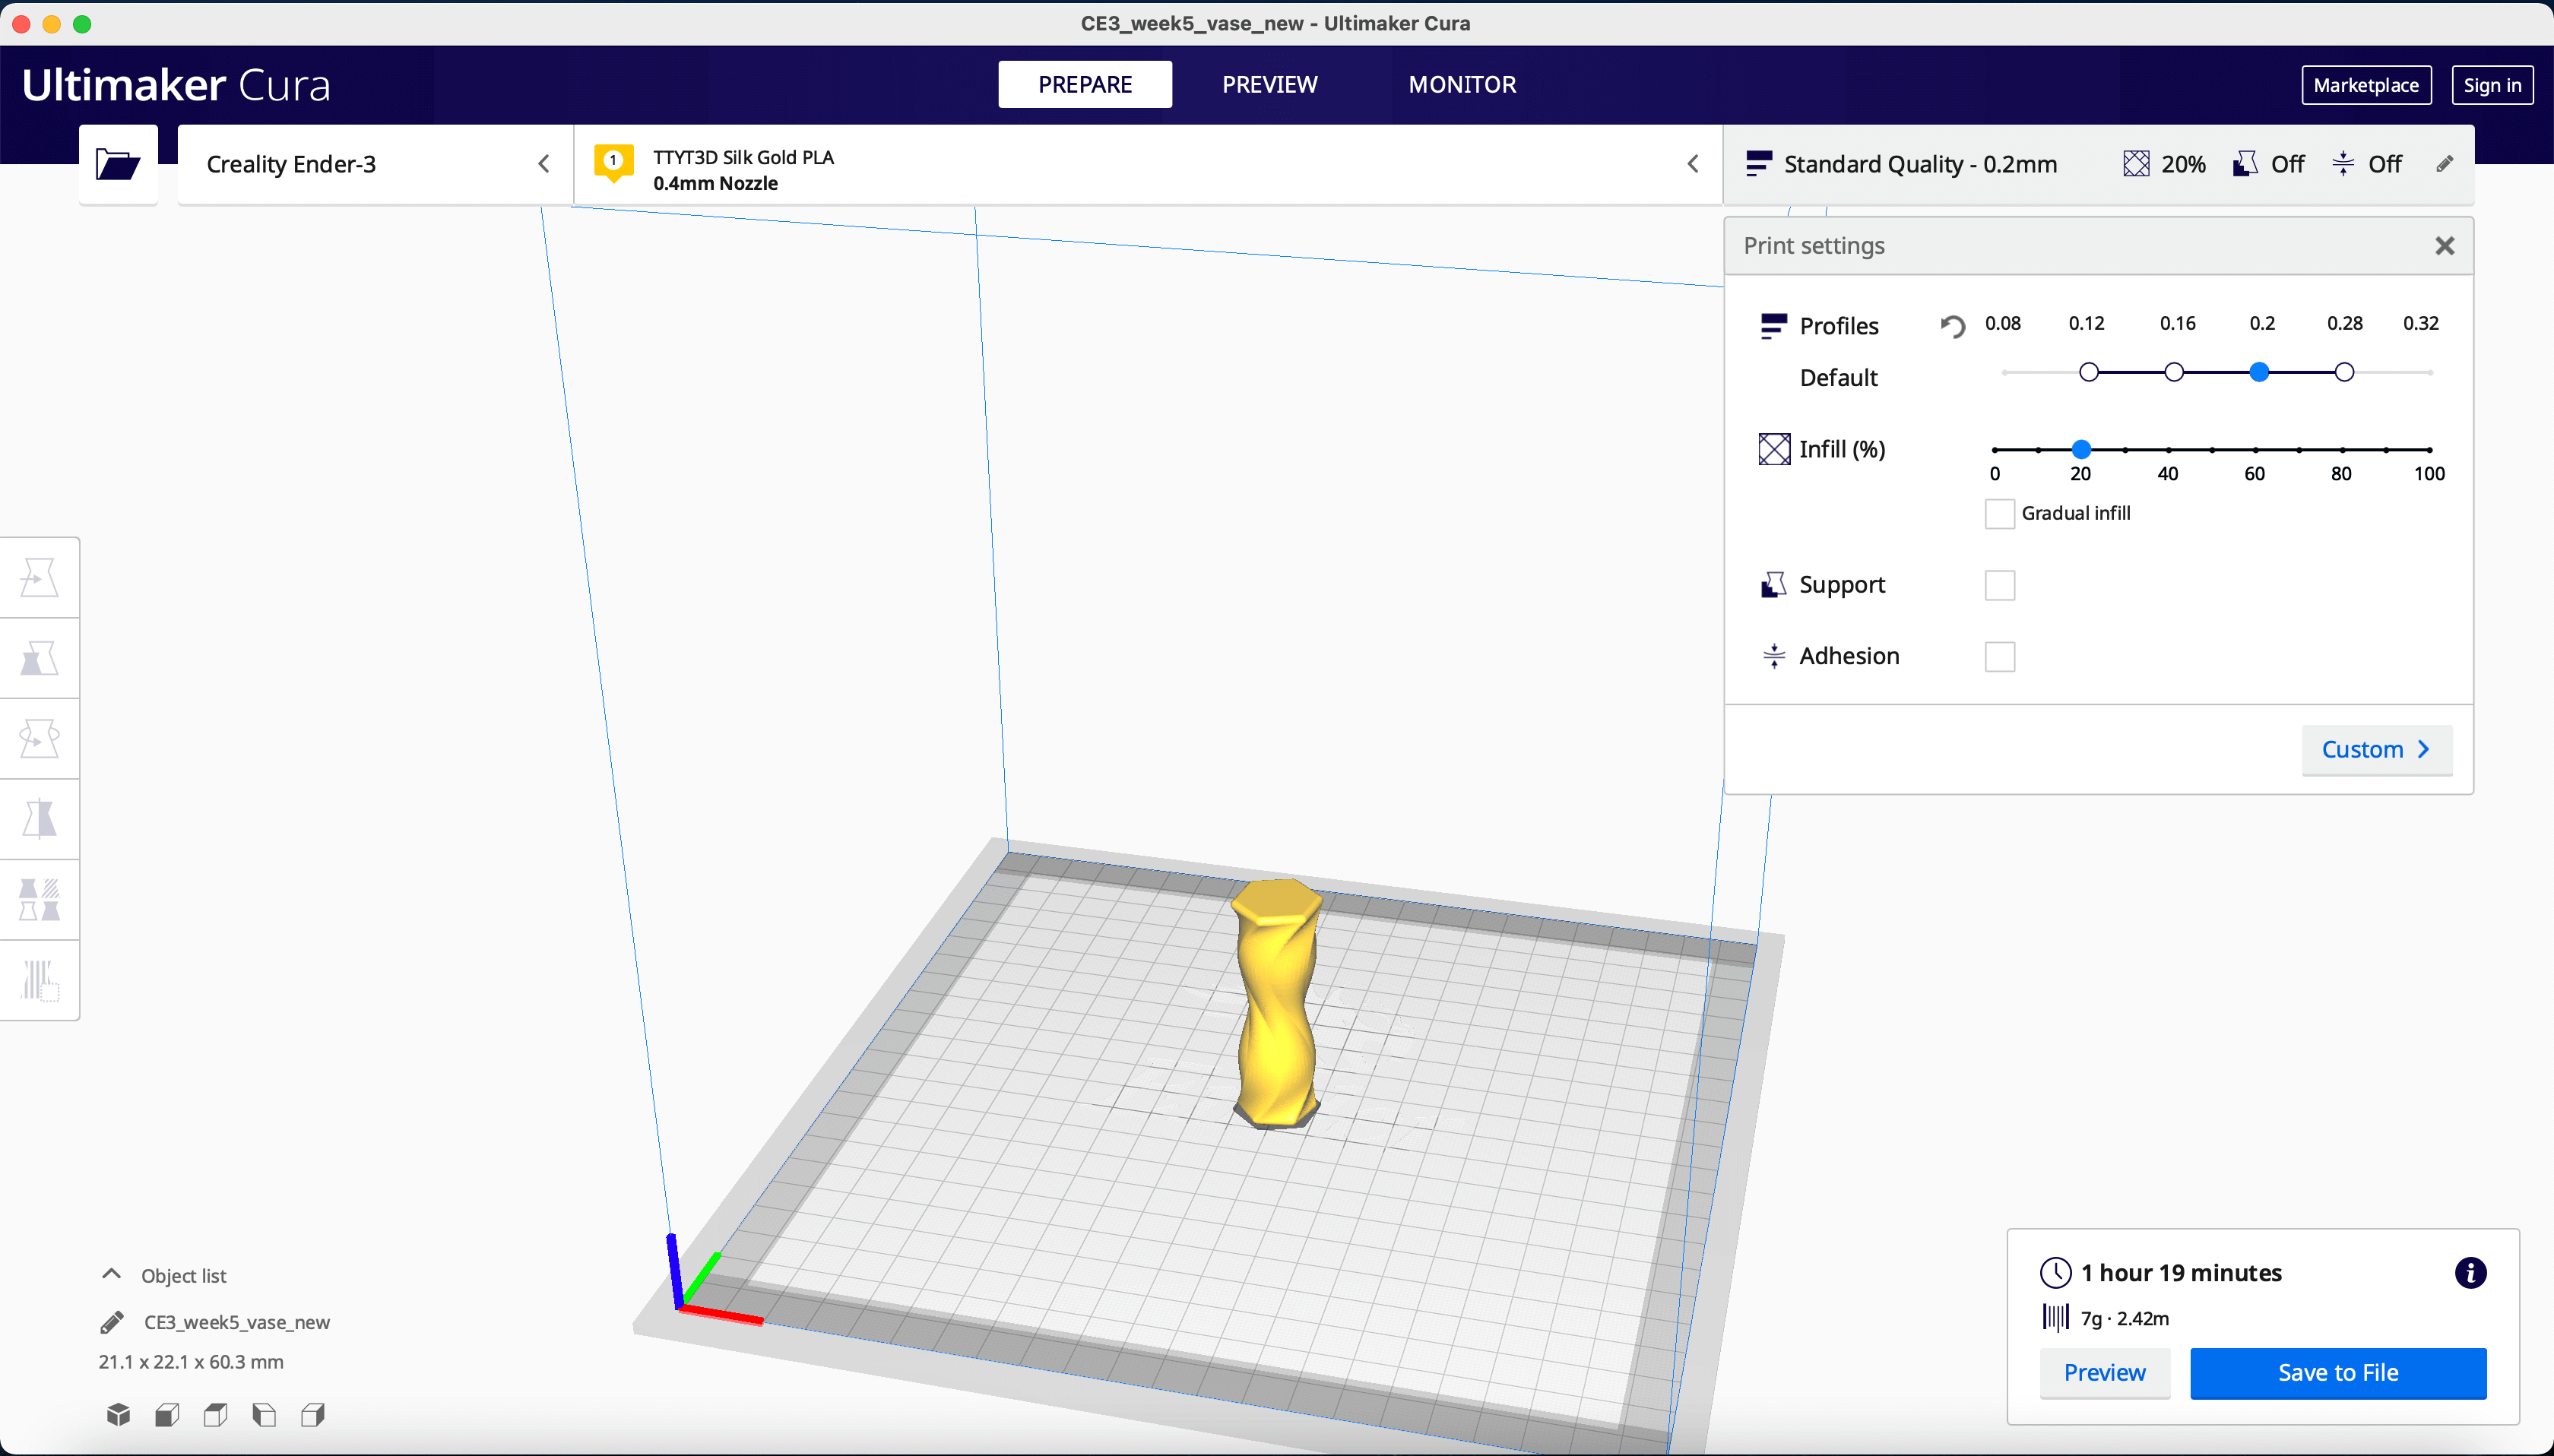Click the Preview button near Save to File

(x=2104, y=1372)
